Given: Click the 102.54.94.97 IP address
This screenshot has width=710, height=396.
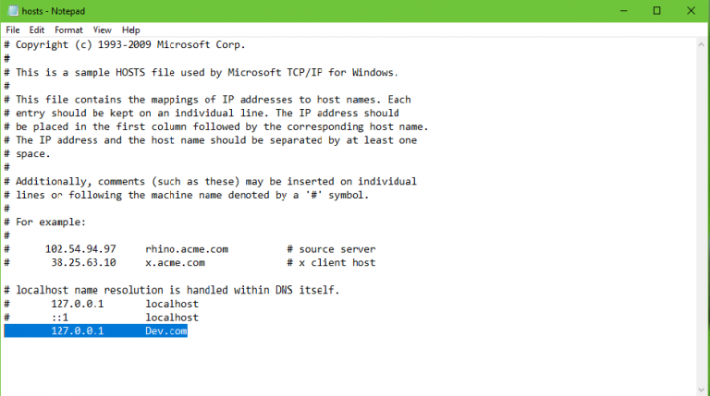Looking at the screenshot, I should [80, 249].
